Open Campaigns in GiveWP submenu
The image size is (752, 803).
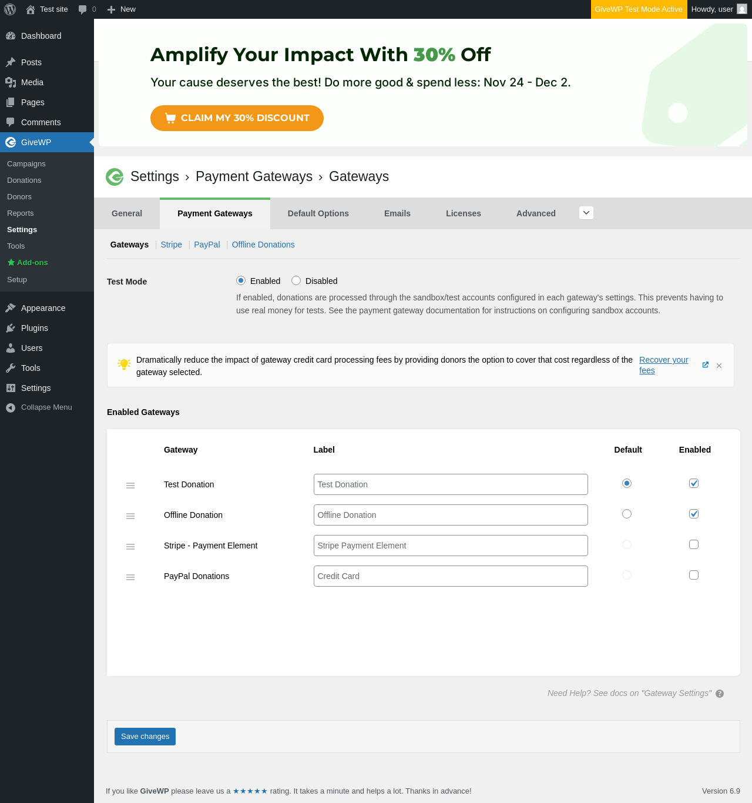(26, 164)
